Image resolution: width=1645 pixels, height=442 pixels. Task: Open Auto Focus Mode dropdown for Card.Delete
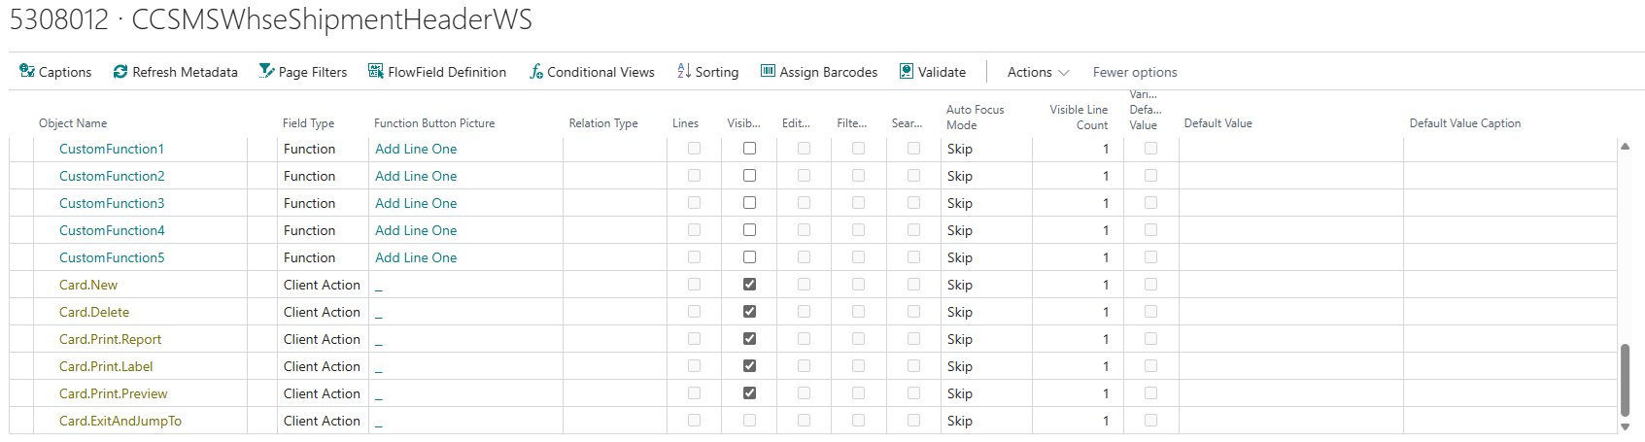click(x=985, y=312)
